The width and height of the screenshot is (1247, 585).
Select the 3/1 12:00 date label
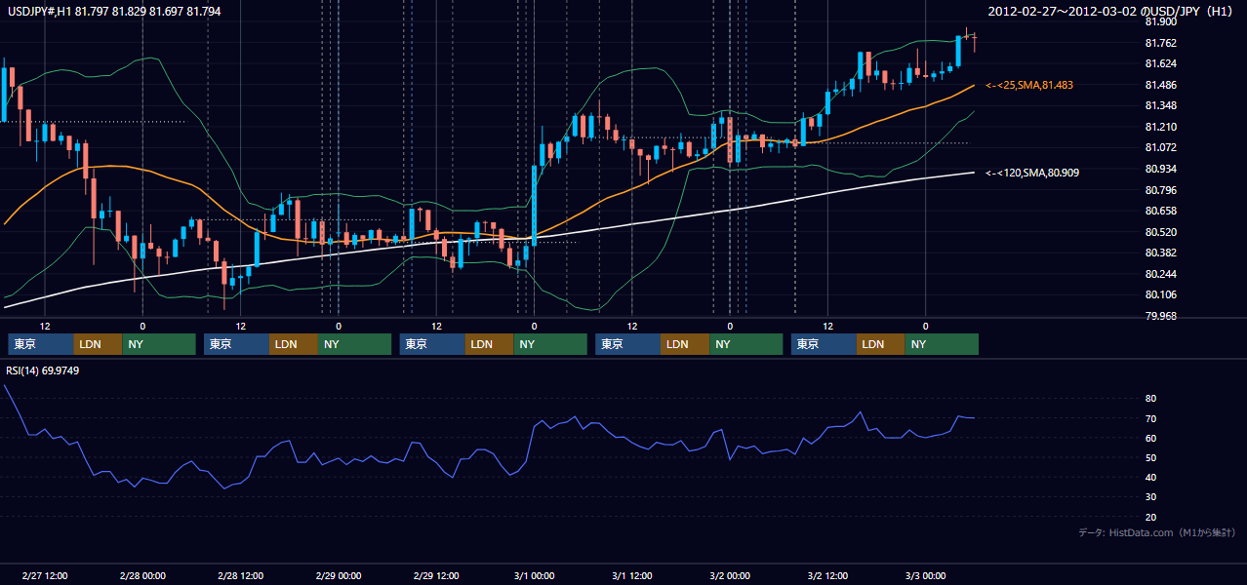[x=632, y=575]
